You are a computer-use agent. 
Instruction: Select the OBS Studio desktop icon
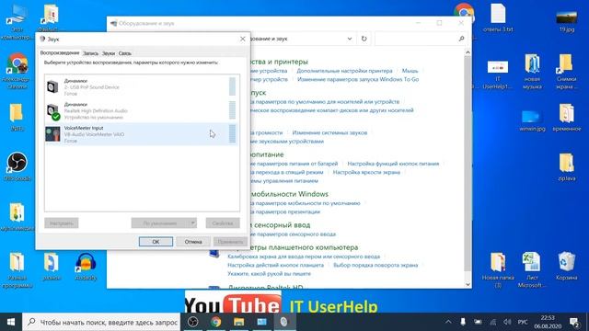tap(17, 166)
